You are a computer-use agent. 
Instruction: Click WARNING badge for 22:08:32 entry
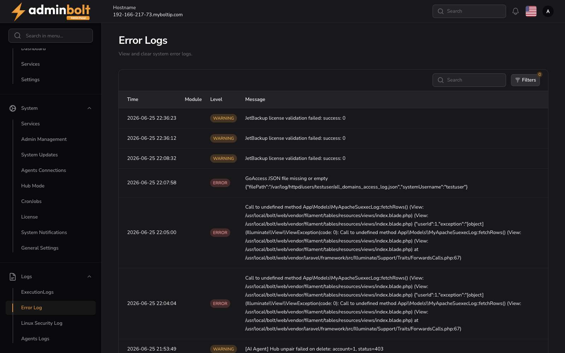coord(224,158)
